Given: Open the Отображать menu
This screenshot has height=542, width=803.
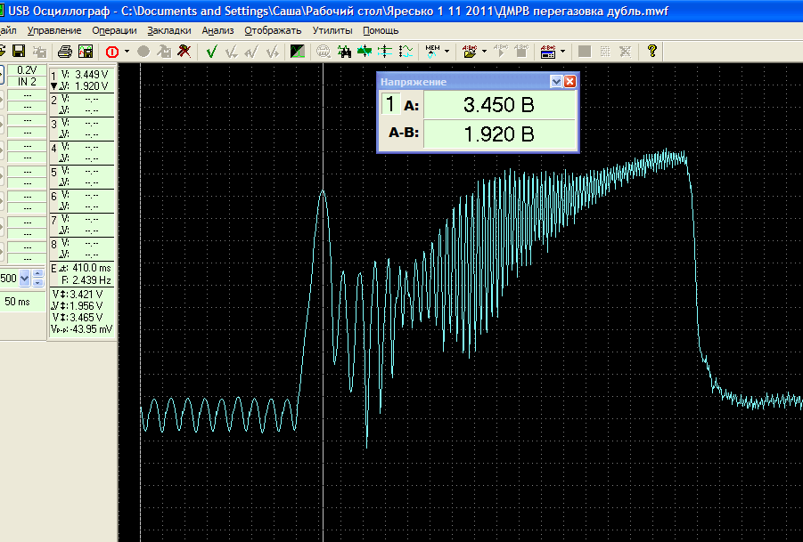Looking at the screenshot, I should (x=273, y=30).
